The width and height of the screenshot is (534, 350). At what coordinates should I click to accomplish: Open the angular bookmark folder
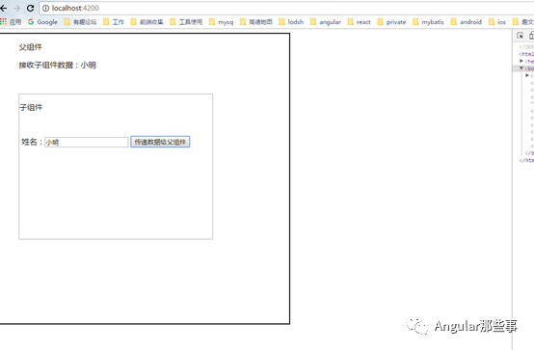coord(325,22)
